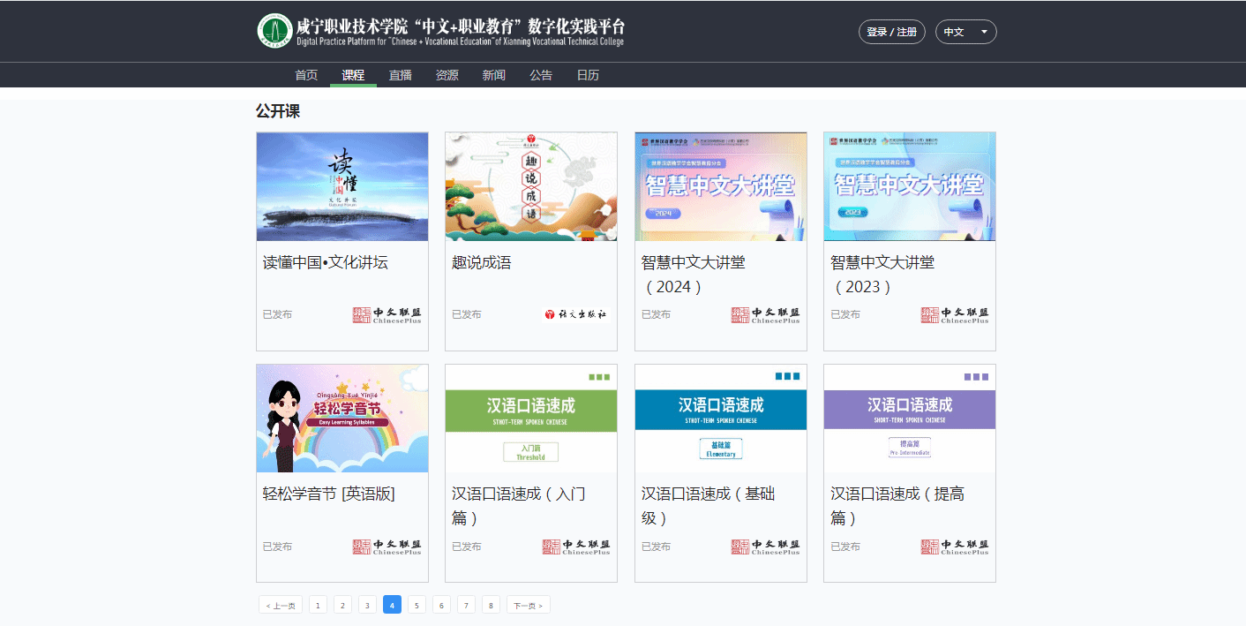
Task: Click publisher logo on 趣说成语 card
Action: point(576,314)
